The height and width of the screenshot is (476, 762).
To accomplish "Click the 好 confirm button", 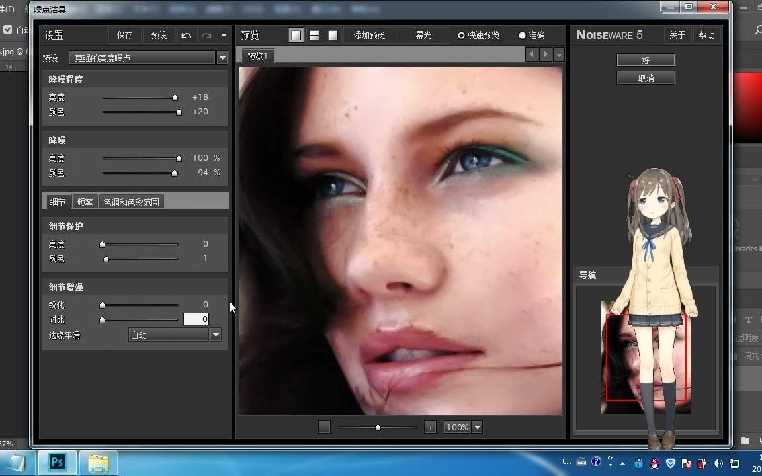I will point(646,60).
